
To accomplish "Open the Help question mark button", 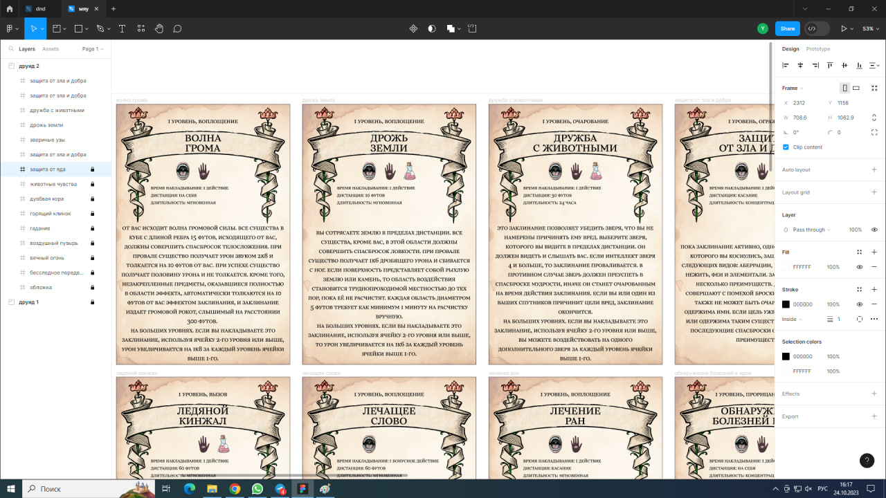I will point(867,460).
